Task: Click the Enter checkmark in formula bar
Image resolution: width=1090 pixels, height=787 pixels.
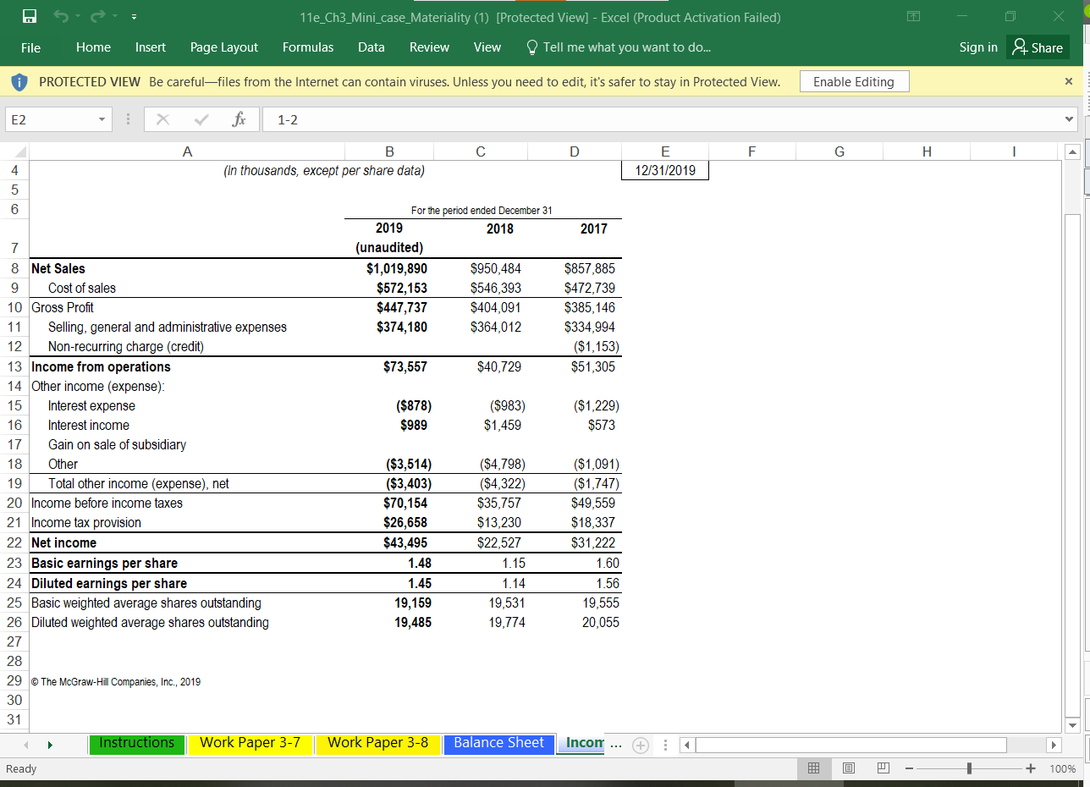Action: pyautogui.click(x=200, y=120)
